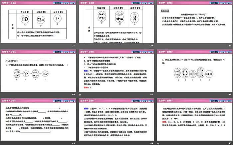This screenshot has width=233, height=145.
Task: Click the blue 解析 label on slide 44
Action: [x=86, y=109]
